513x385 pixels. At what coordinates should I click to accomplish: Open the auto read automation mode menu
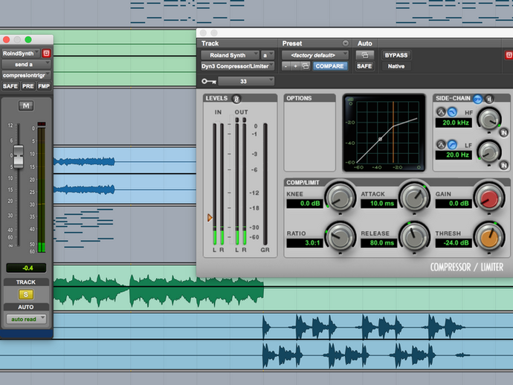point(26,319)
